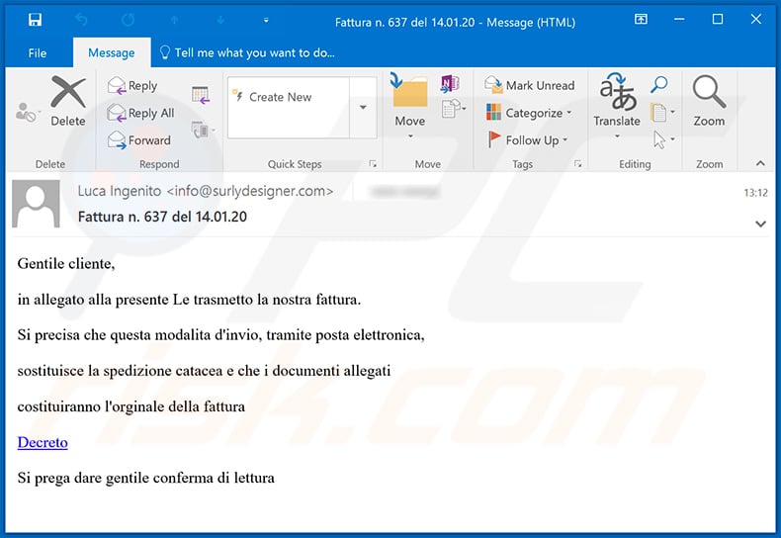781x538 pixels.
Task: Click the sender avatar picture
Action: click(36, 204)
